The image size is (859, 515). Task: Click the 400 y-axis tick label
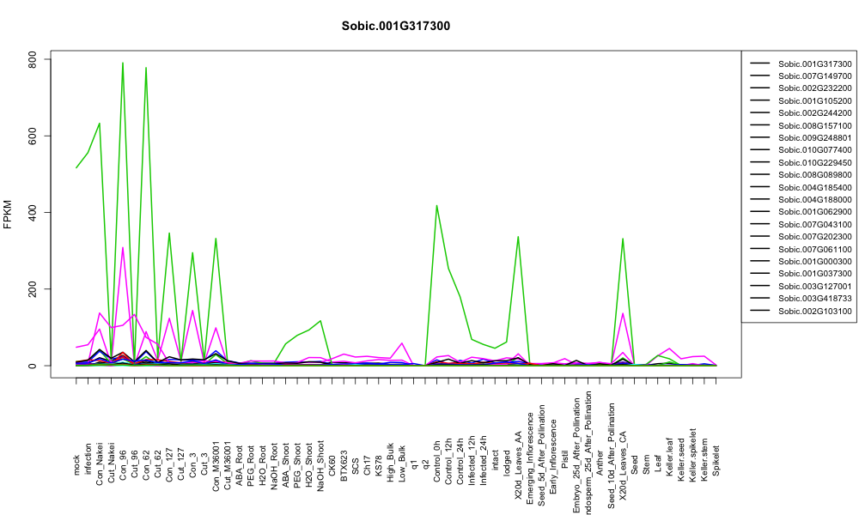[x=33, y=212]
